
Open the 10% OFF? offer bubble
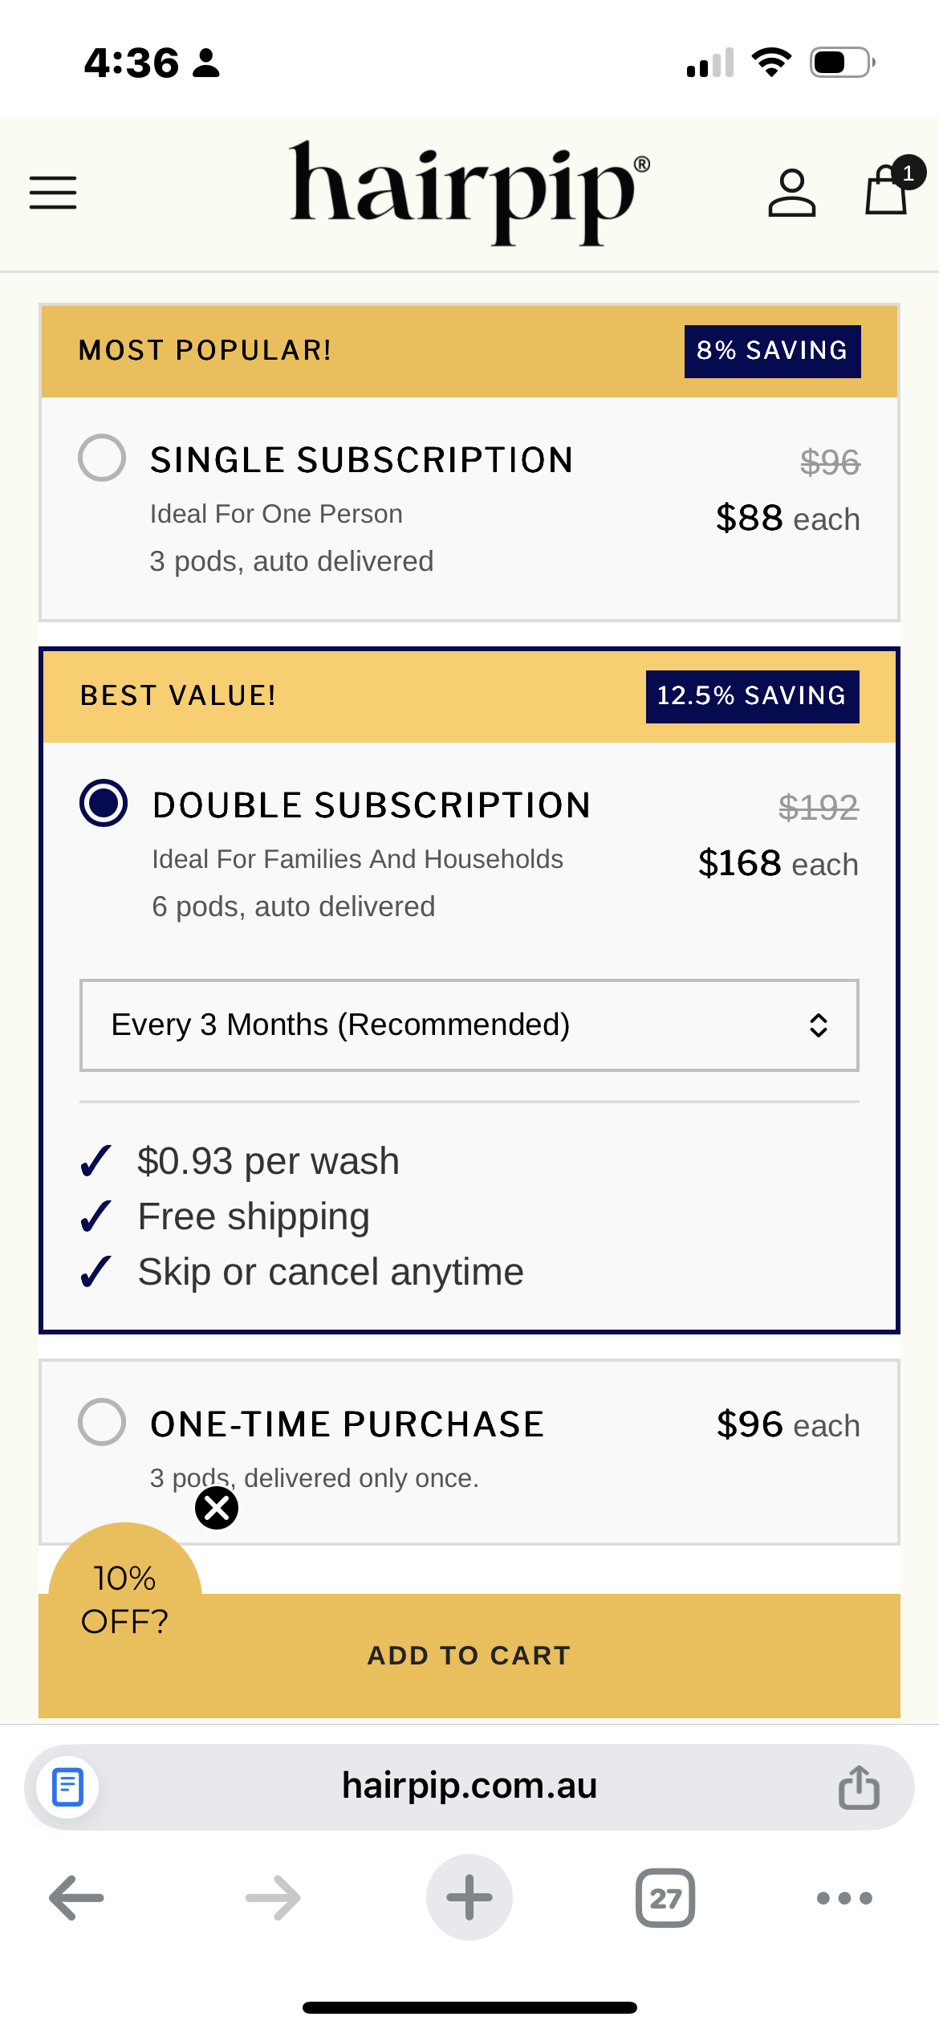pos(124,1599)
